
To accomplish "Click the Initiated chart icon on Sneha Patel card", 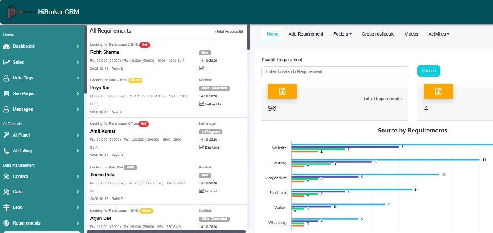I will pos(201,191).
